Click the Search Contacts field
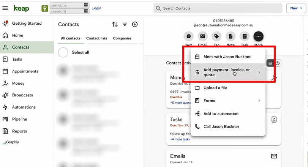This screenshot has width=308, height=167. 218,8
